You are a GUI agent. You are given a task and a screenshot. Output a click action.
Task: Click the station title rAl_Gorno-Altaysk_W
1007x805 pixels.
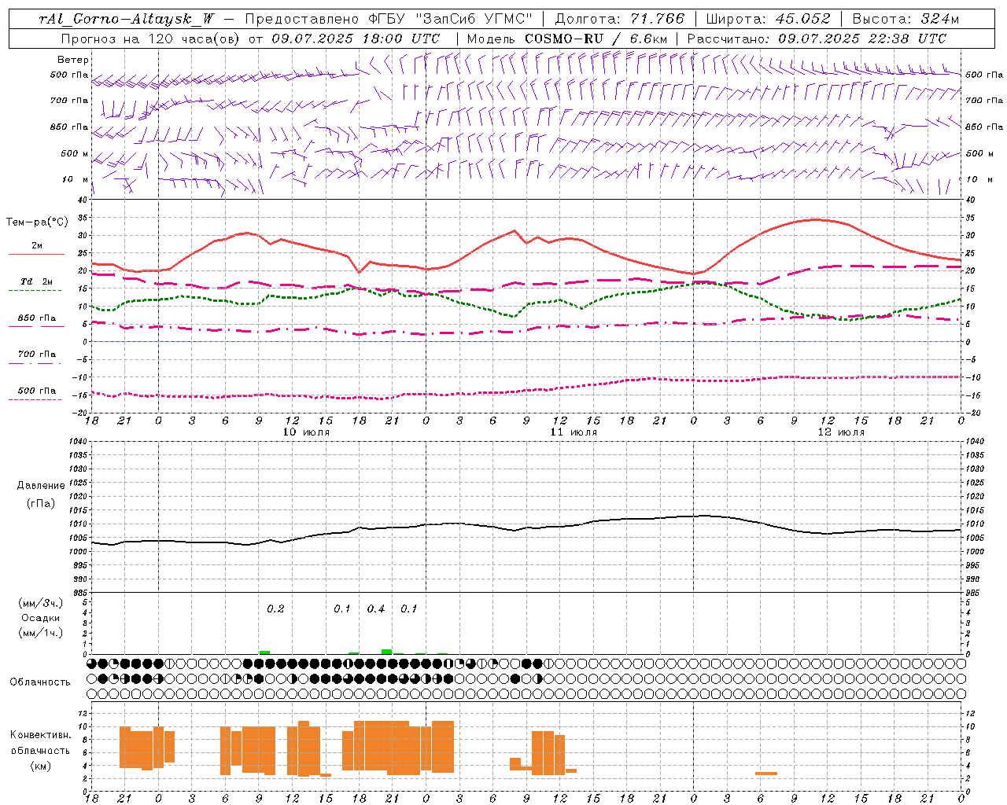coord(127,19)
